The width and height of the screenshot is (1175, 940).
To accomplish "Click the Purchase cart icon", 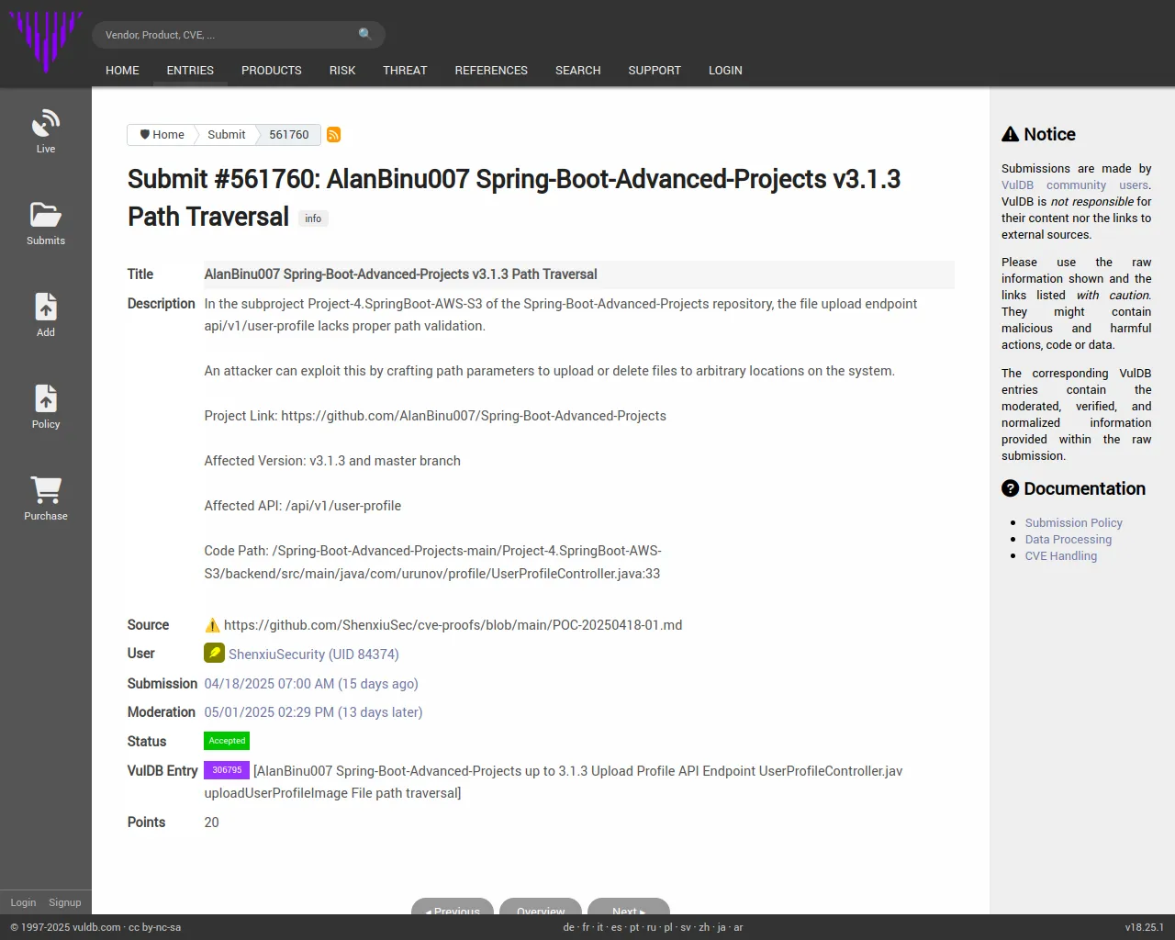I will 46,490.
